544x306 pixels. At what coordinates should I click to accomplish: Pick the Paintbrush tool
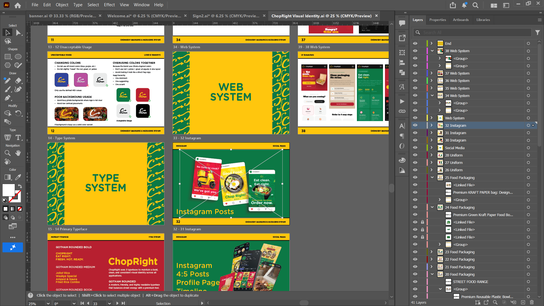pos(8,90)
